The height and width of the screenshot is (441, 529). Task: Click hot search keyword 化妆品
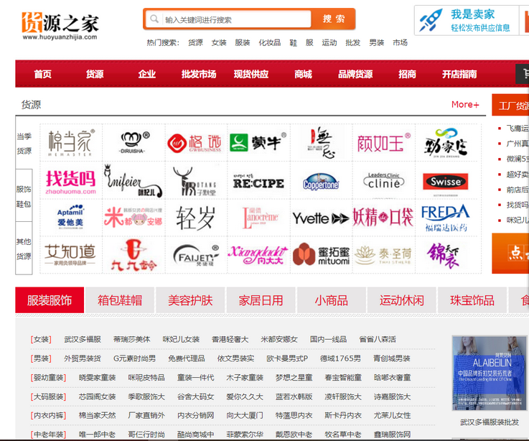(270, 43)
